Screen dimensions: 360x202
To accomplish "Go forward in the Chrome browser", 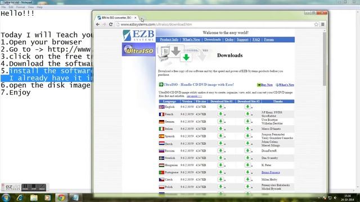I will click(104, 24).
